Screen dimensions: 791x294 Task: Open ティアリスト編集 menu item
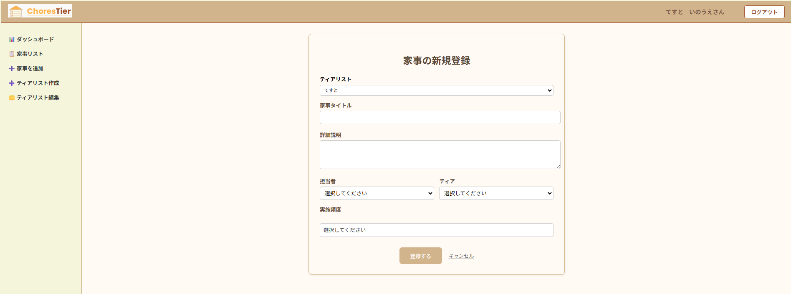click(x=38, y=98)
